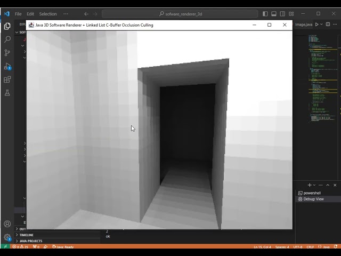Screen dimensions: 341x256
Task: Toggle the bottom panel layout button
Action: (x=274, y=14)
